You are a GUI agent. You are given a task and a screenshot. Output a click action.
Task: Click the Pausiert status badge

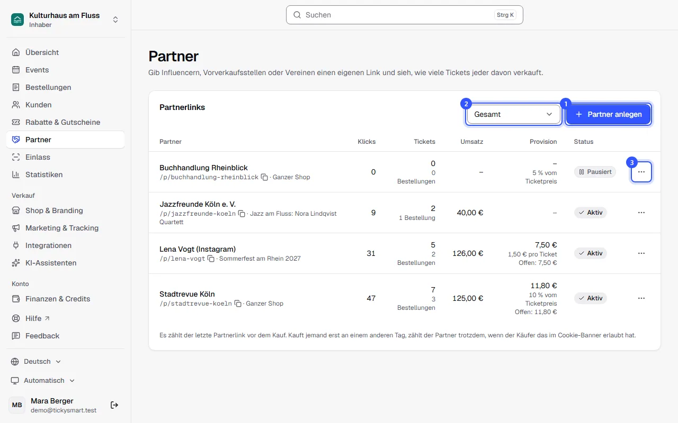tap(595, 172)
